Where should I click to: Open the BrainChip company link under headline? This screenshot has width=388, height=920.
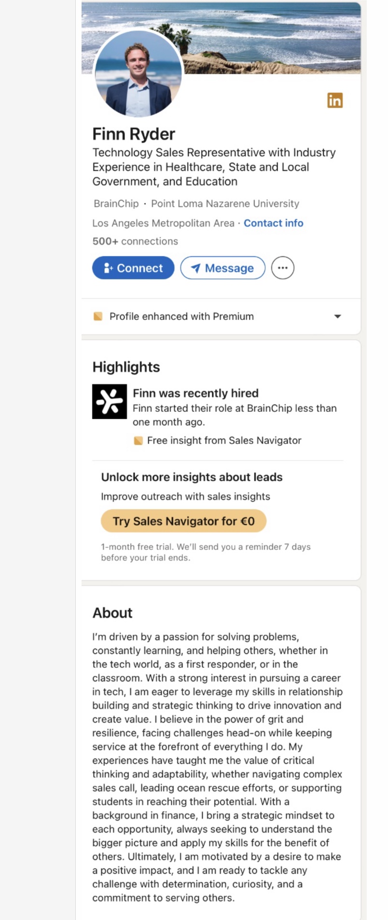(116, 204)
